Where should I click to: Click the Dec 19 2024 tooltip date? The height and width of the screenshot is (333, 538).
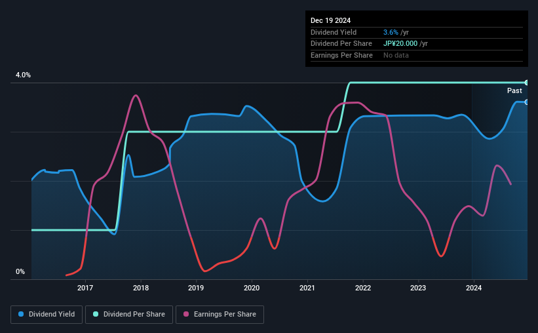click(x=330, y=20)
